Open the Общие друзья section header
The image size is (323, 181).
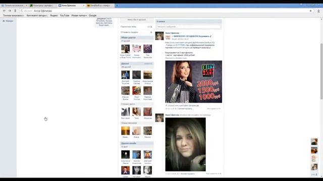tap(137, 38)
